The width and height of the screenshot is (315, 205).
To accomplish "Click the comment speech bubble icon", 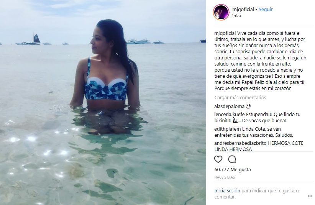I will [x=232, y=159].
